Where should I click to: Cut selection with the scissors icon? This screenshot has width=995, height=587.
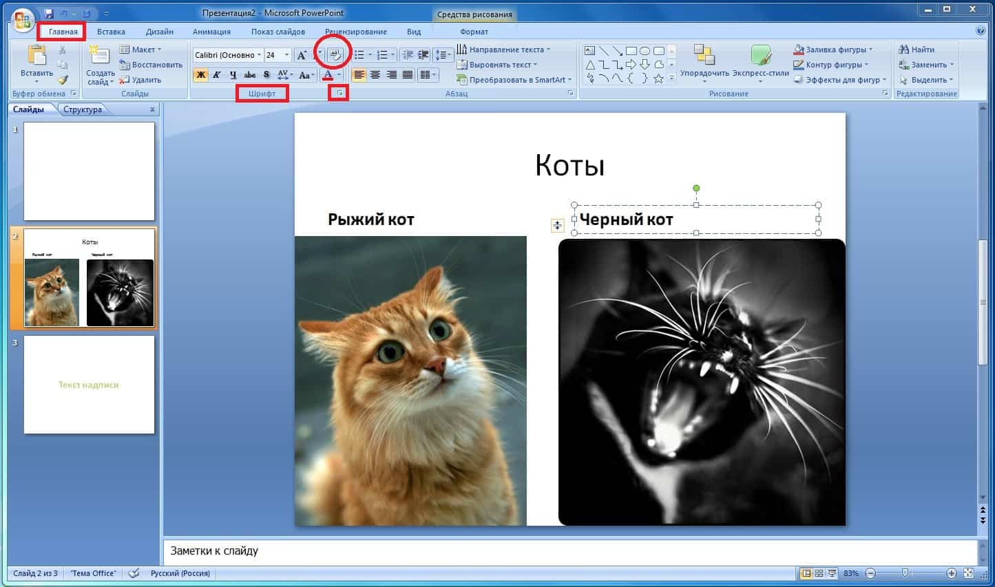click(x=62, y=50)
